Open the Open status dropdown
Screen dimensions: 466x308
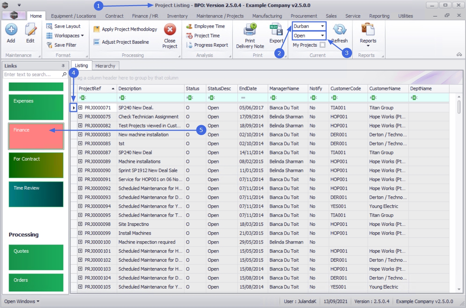(x=322, y=35)
